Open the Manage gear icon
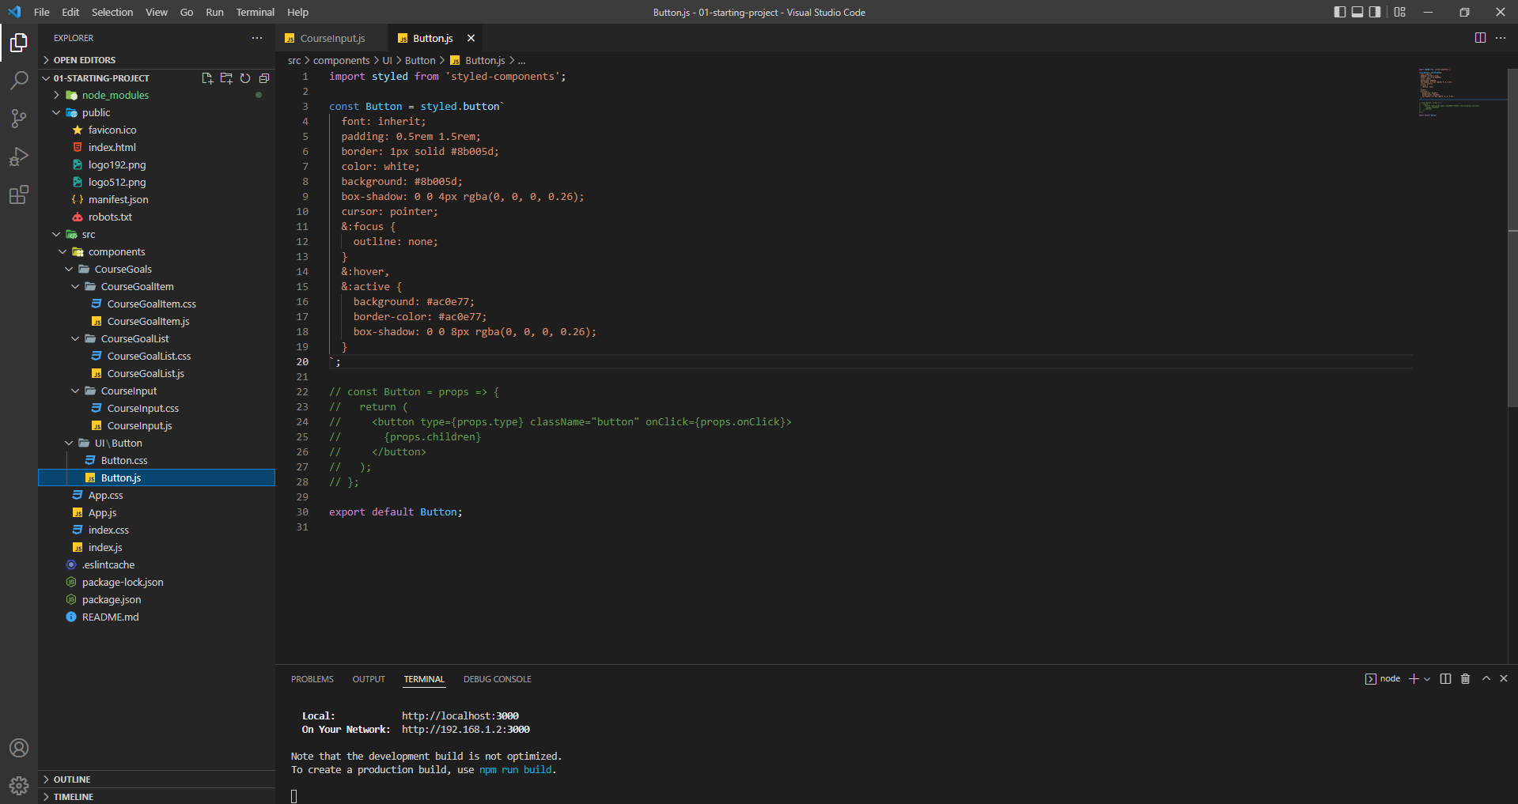Screen dimensions: 1518x804 [x=19, y=785]
